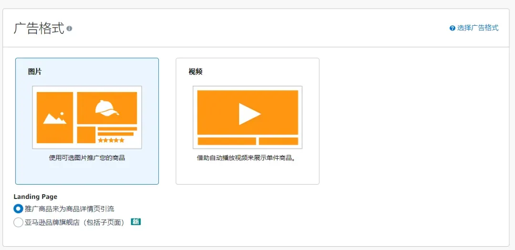Select 亚马逊品牌旗舰店 radio option
This screenshot has width=515, height=250.
(19, 222)
